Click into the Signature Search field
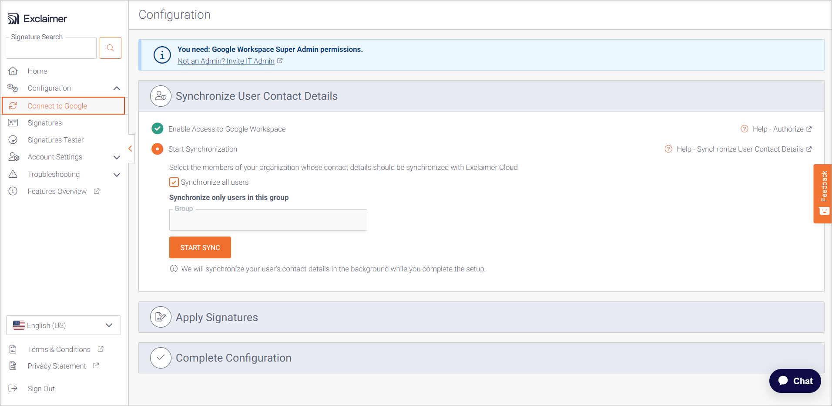Screen dimensions: 832x406 pyautogui.click(x=51, y=48)
